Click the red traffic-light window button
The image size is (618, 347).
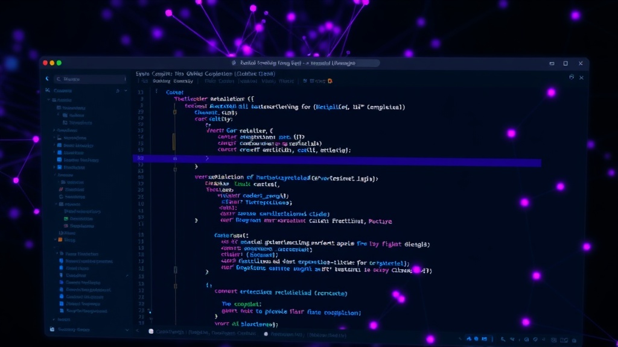point(45,63)
